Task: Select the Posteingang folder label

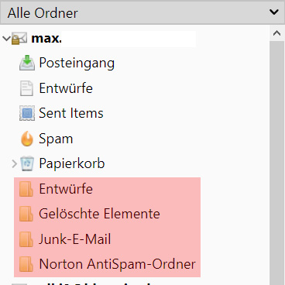Action: (77, 64)
